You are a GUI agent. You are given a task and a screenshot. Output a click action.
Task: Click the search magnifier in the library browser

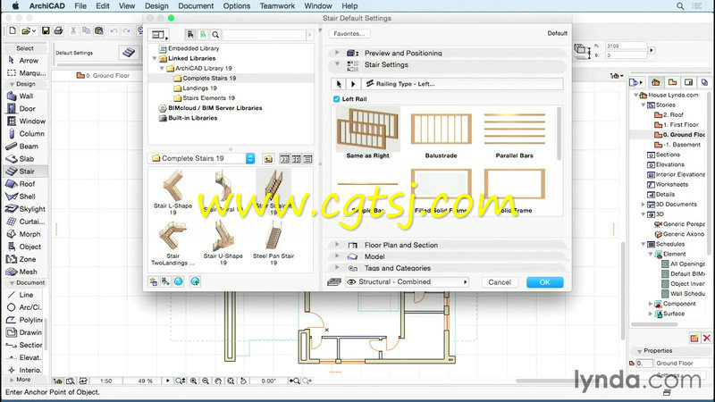click(215, 35)
